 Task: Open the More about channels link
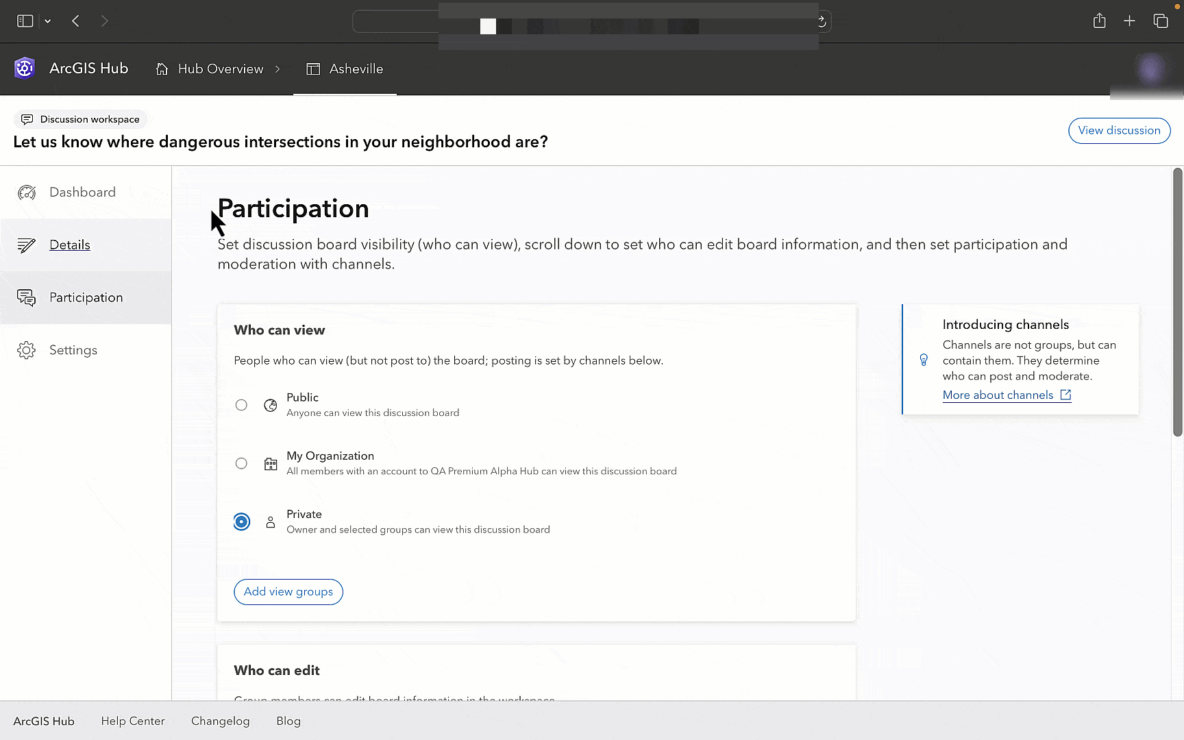(x=998, y=395)
